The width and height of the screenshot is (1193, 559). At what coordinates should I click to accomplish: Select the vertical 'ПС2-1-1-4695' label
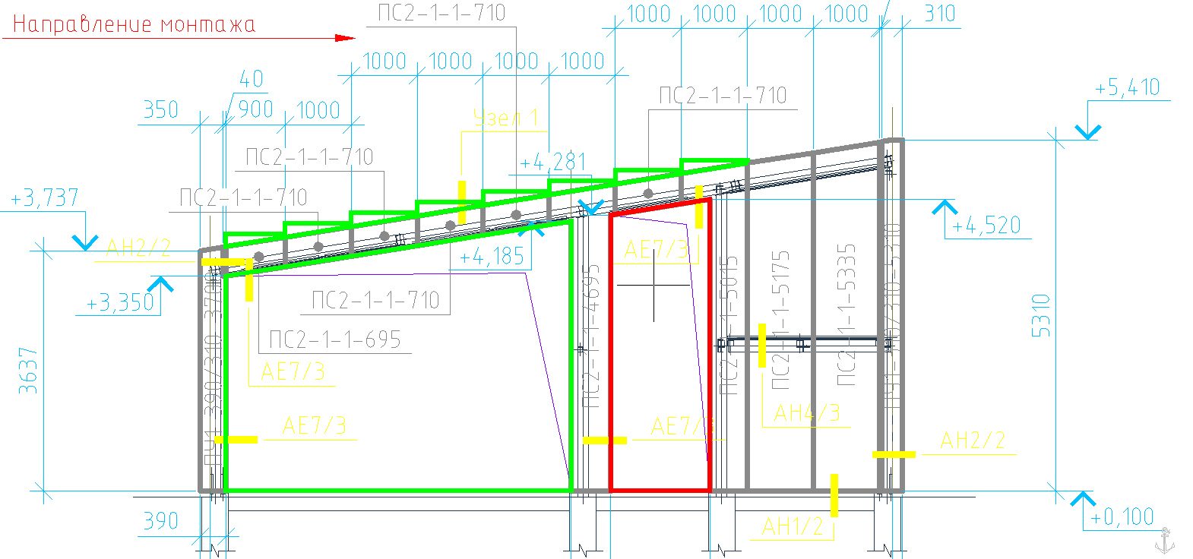(x=591, y=336)
